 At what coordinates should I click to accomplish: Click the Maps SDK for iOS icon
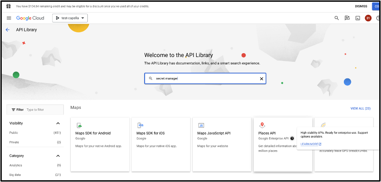(140, 125)
